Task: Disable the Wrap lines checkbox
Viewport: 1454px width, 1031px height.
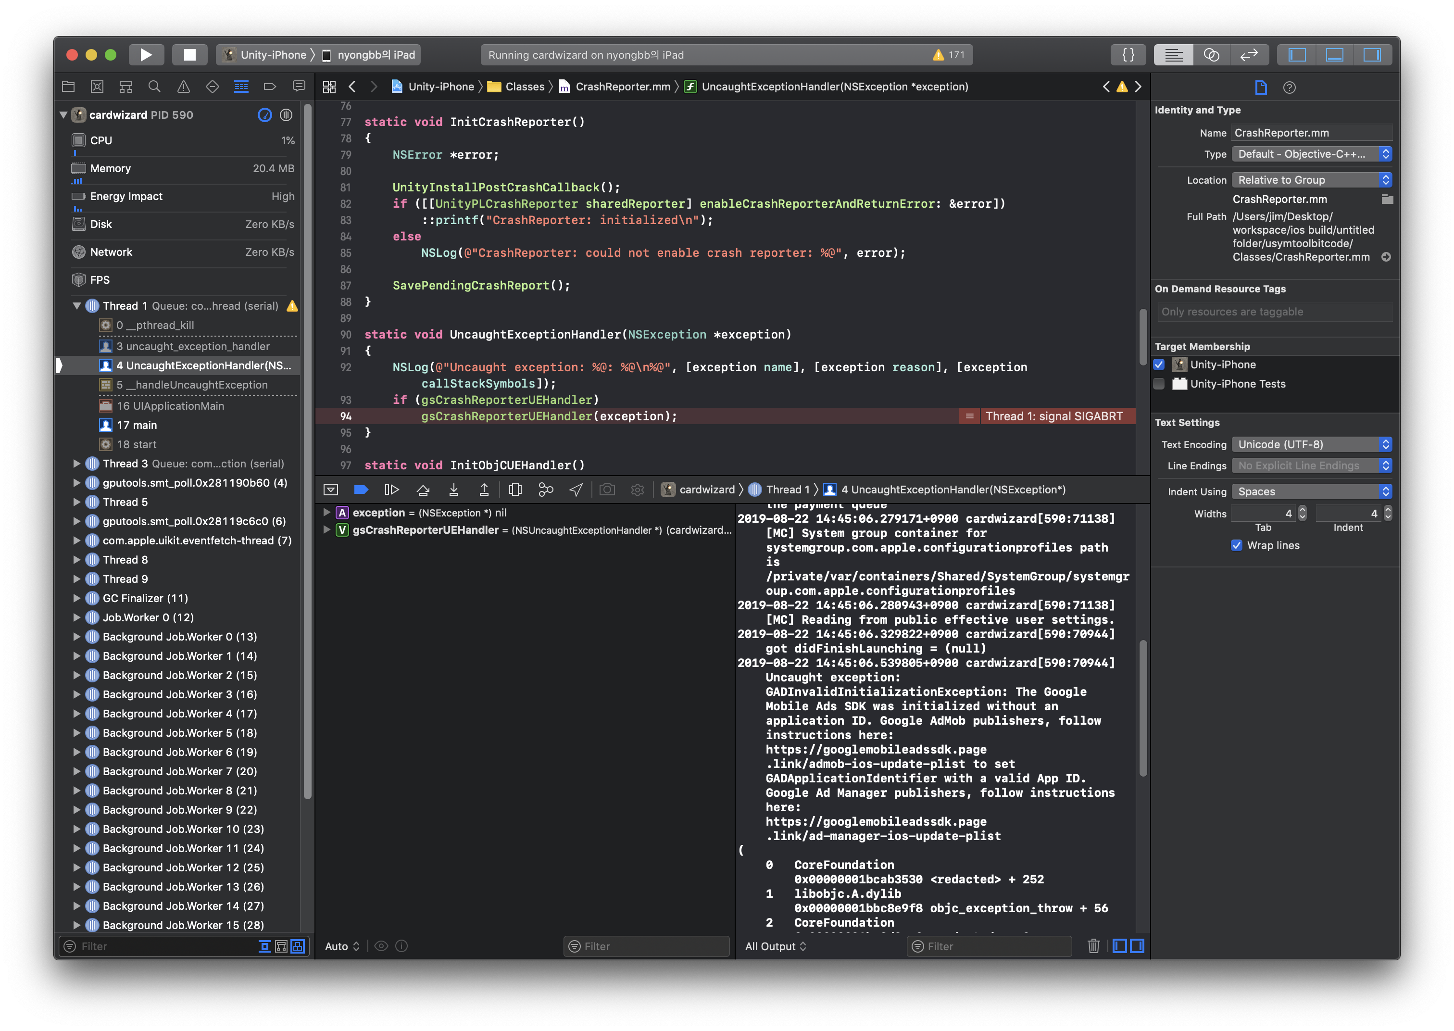Action: pos(1236,545)
